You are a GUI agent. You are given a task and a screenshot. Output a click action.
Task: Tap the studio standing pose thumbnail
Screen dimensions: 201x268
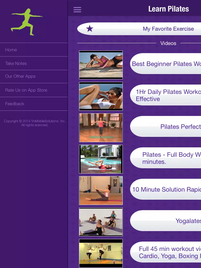coord(101,128)
